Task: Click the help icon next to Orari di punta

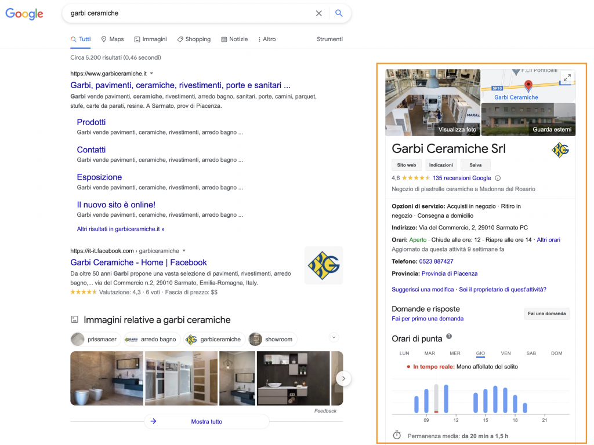Action: [x=449, y=337]
